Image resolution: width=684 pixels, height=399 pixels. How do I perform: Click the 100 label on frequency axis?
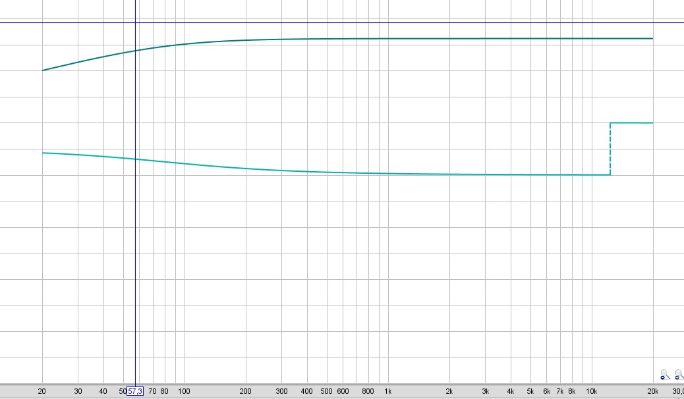184,391
